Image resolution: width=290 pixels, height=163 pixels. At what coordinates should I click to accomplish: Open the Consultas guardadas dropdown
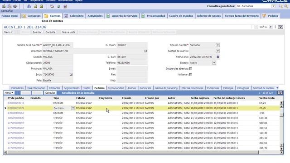pos(273,6)
